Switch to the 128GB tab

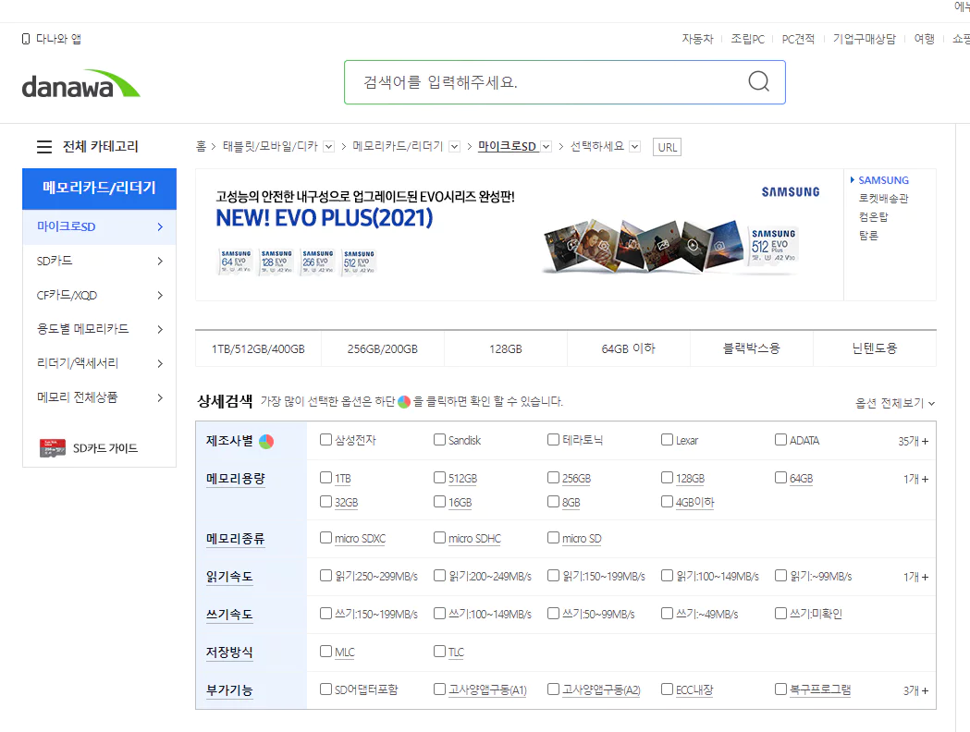click(506, 348)
